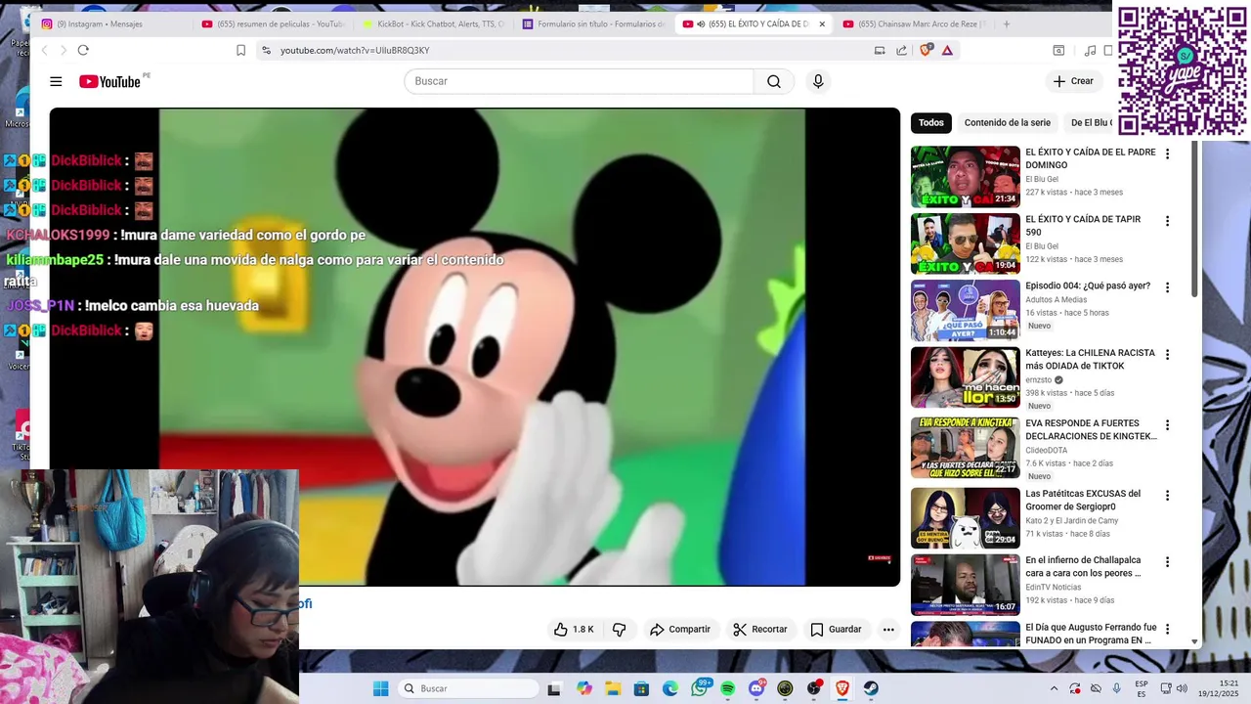
Task: Go to the YouTube home logo
Action: coord(110,82)
